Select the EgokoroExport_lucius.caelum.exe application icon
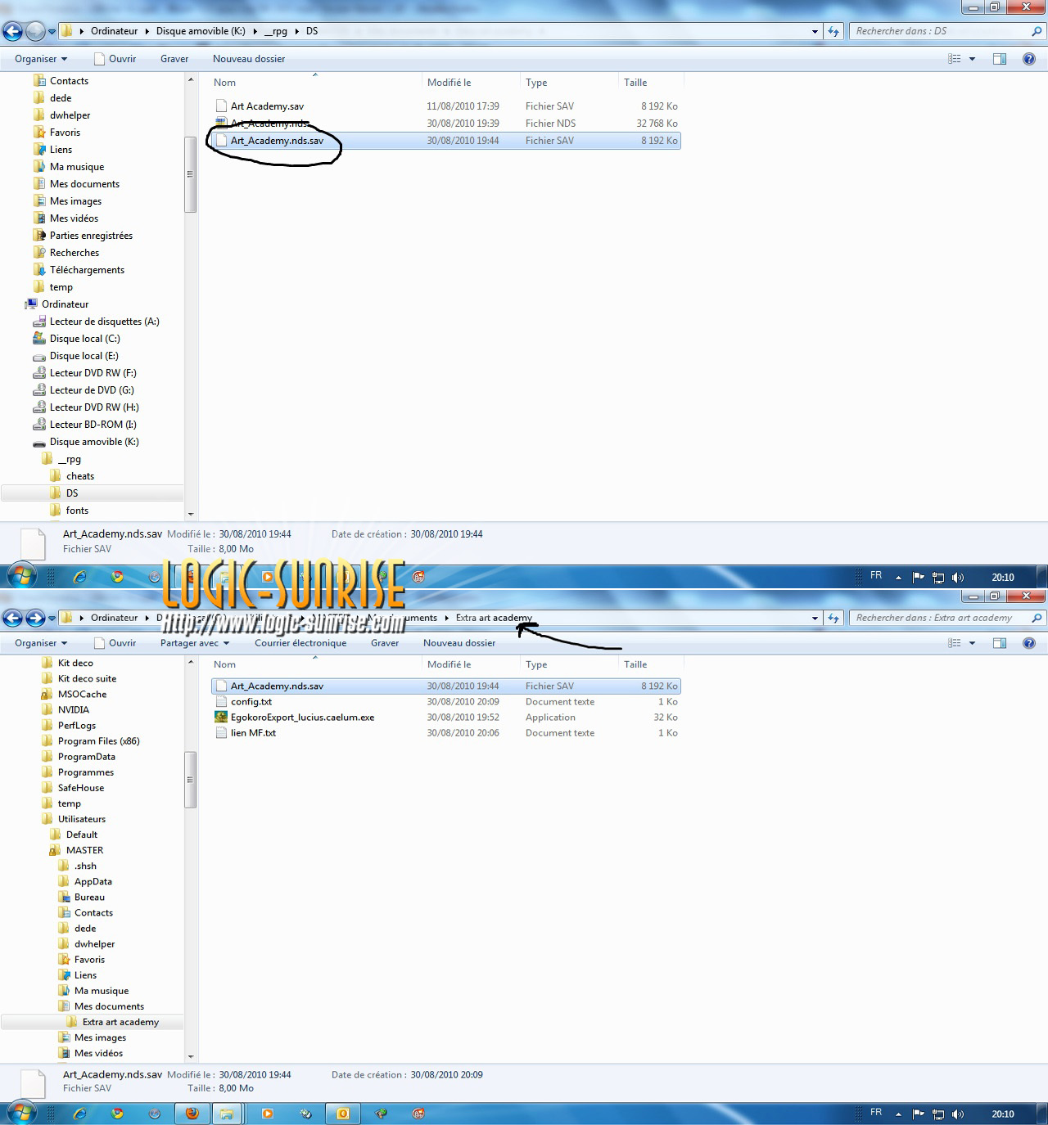 (221, 718)
